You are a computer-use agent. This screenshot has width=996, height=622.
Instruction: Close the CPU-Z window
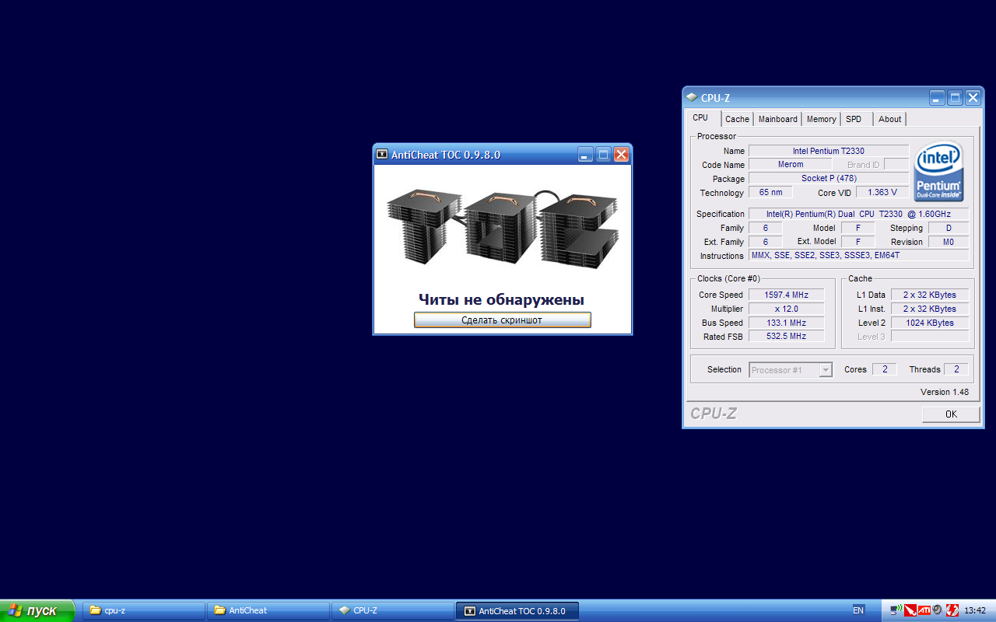point(973,98)
